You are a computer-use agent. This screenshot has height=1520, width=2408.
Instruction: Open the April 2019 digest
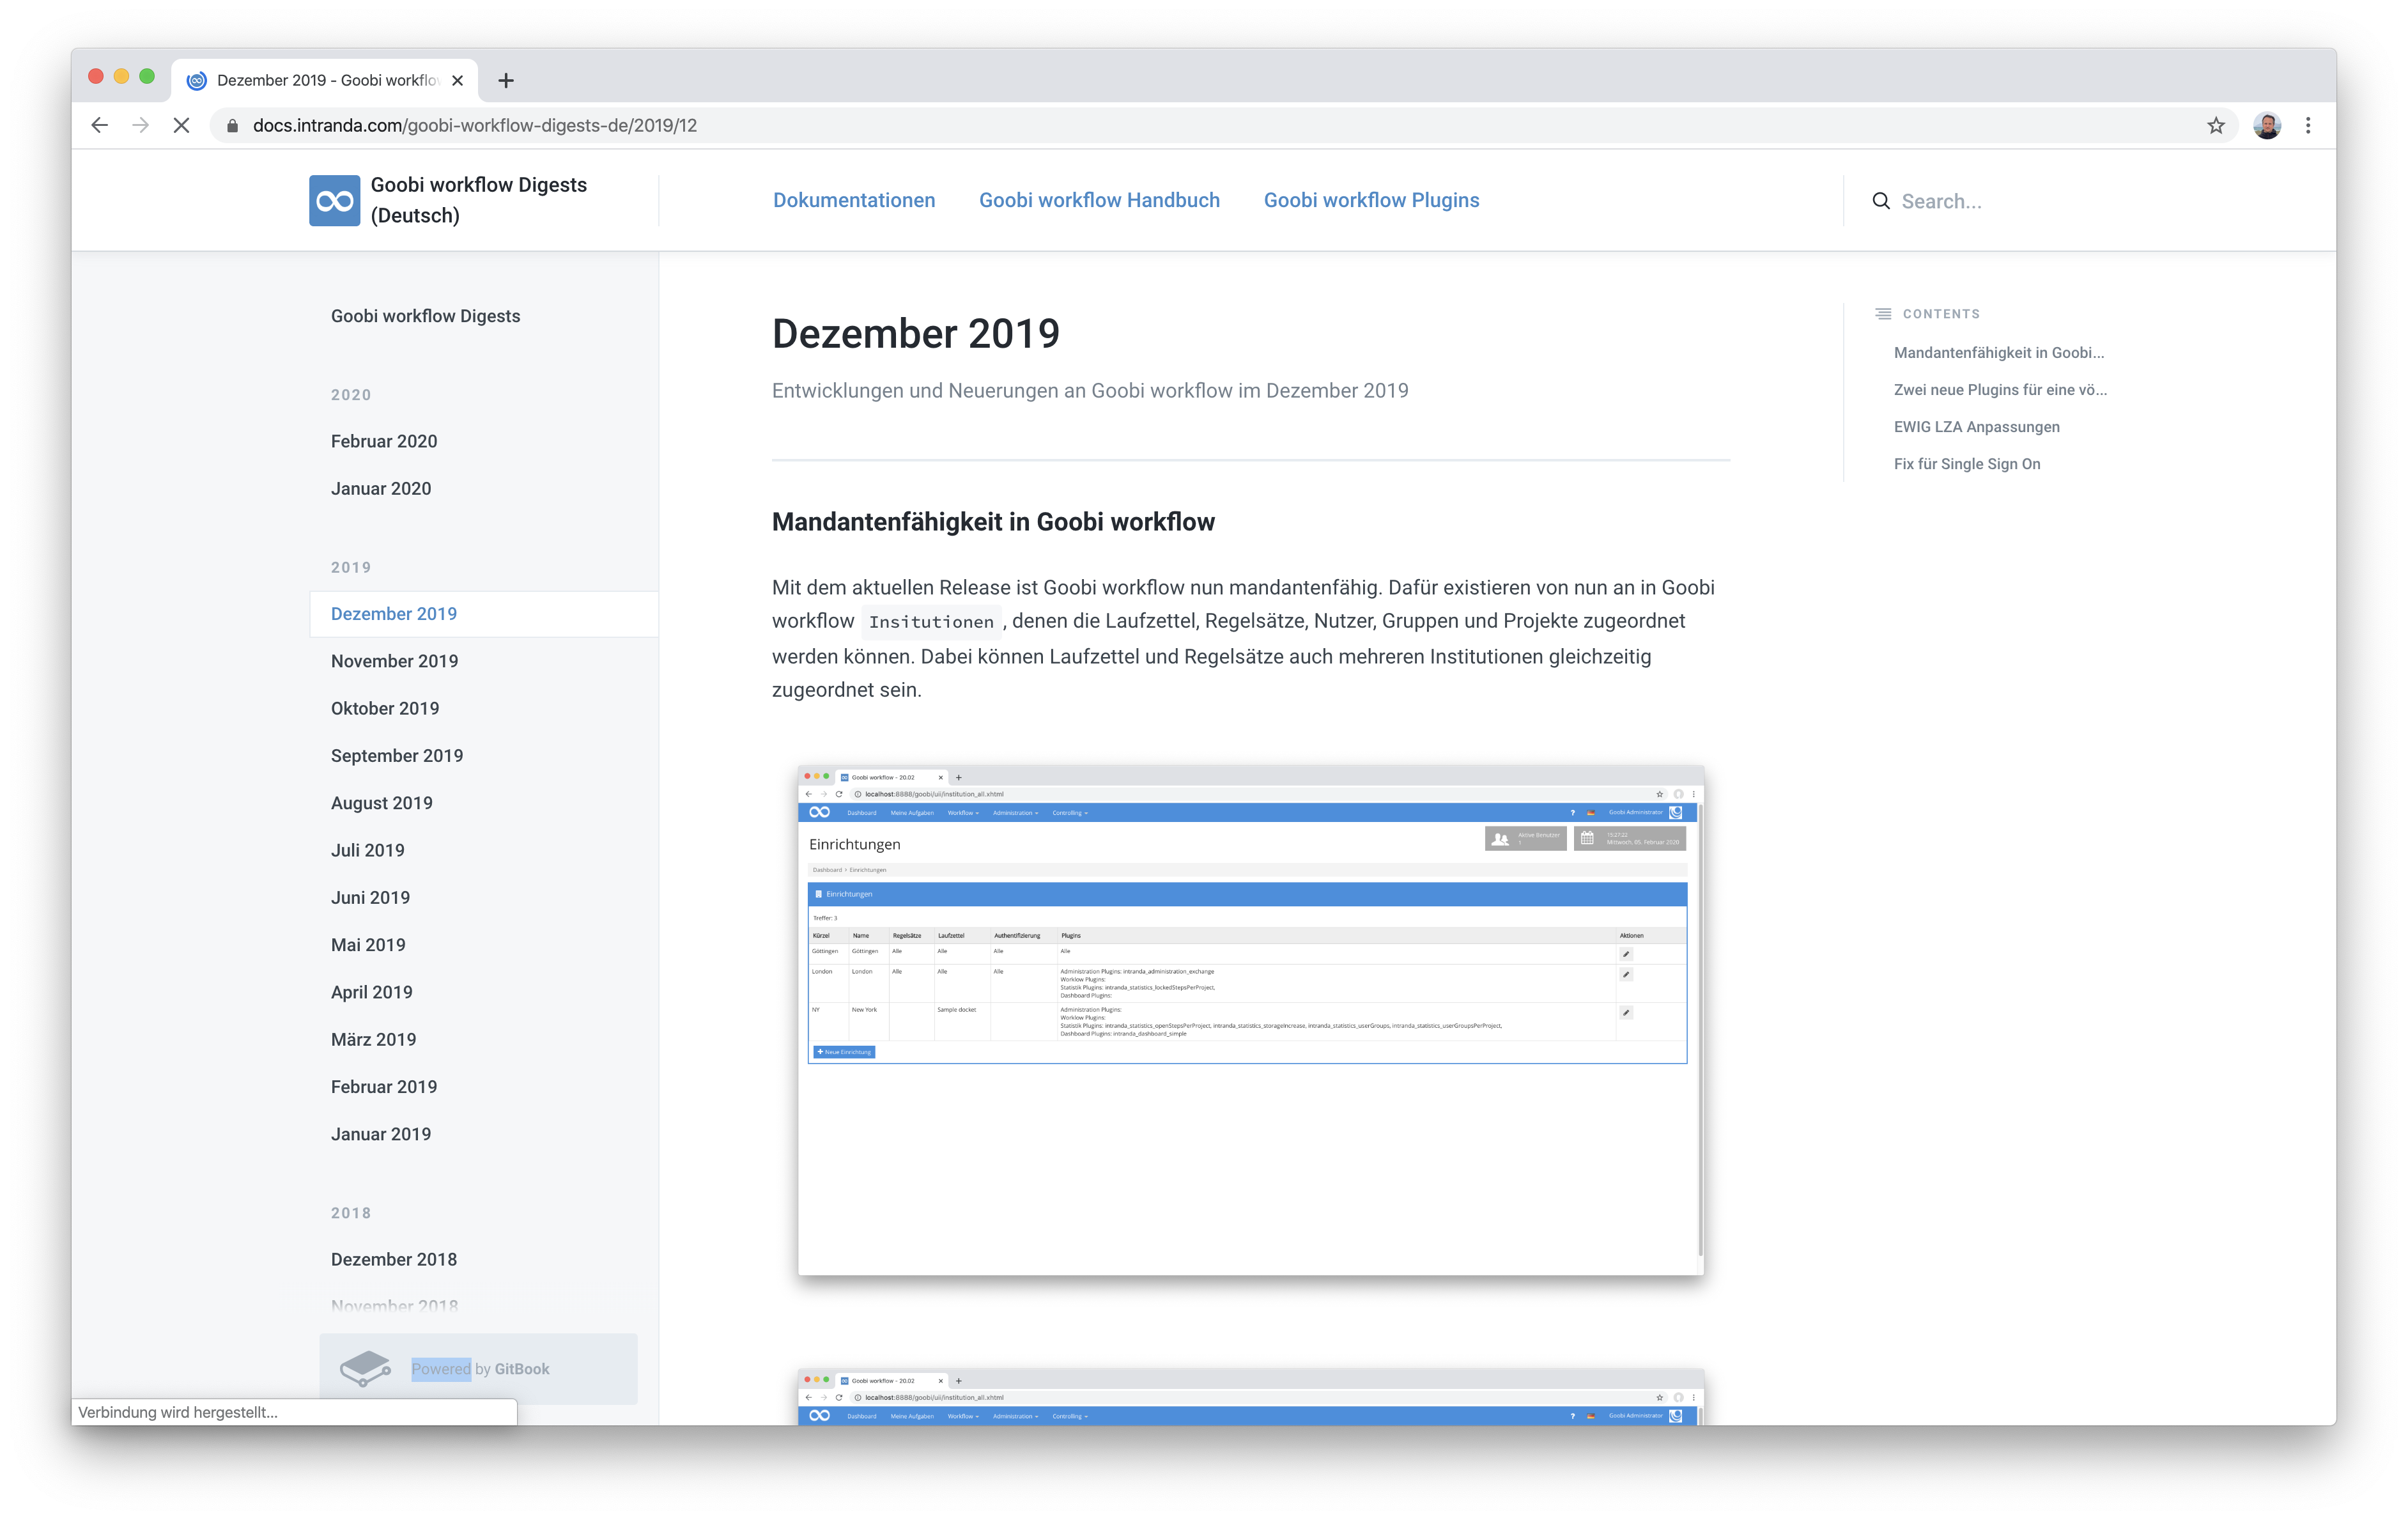click(x=372, y=992)
